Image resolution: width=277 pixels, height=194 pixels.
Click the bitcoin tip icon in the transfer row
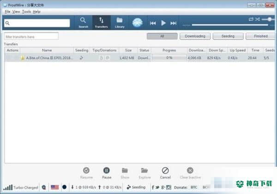click(x=101, y=58)
